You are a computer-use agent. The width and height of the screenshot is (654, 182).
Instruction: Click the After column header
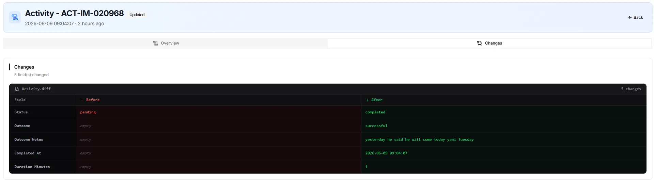point(374,100)
